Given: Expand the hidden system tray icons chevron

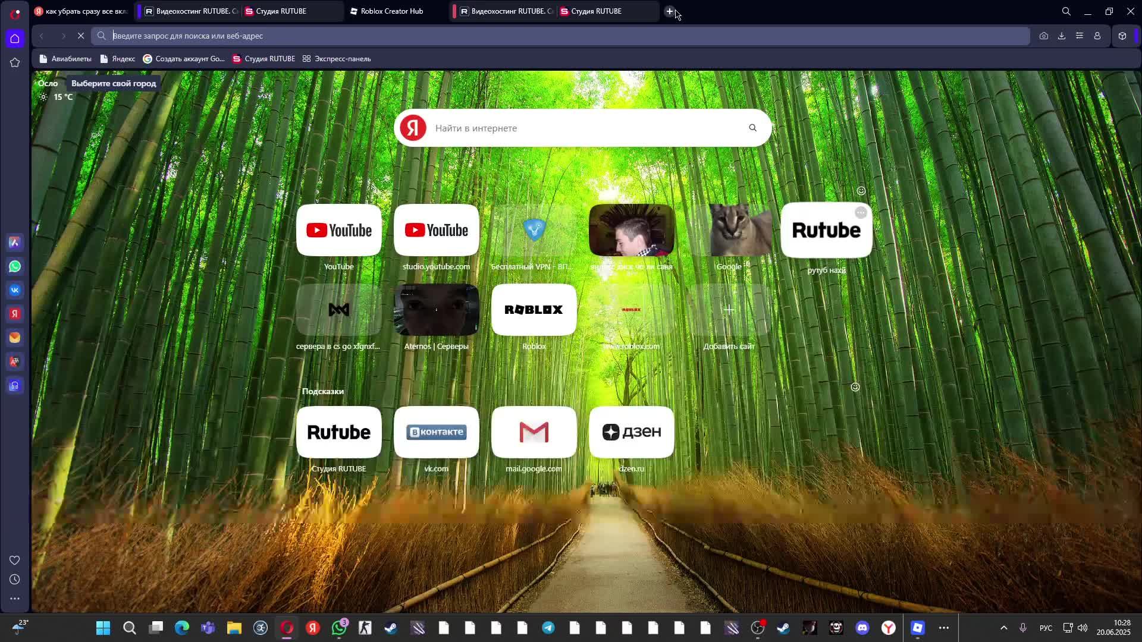Looking at the screenshot, I should pyautogui.click(x=1004, y=628).
